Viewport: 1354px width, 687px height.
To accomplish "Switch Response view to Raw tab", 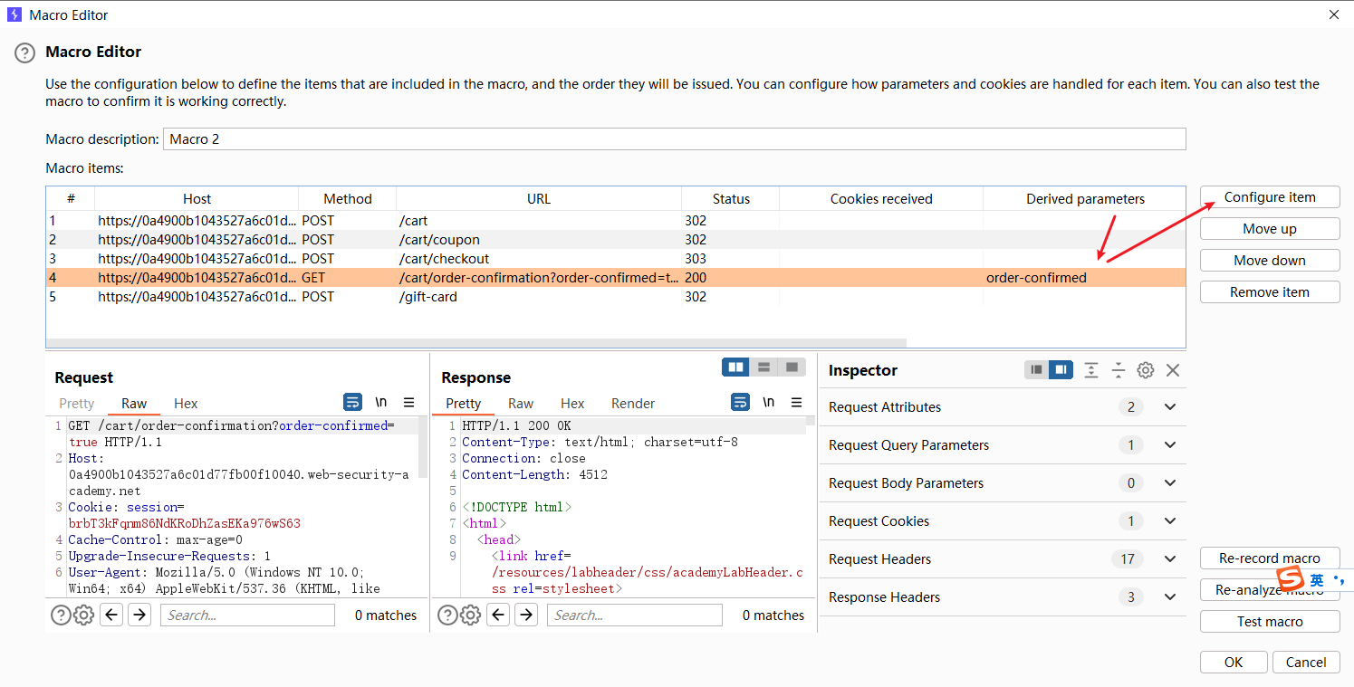I will pos(521,404).
